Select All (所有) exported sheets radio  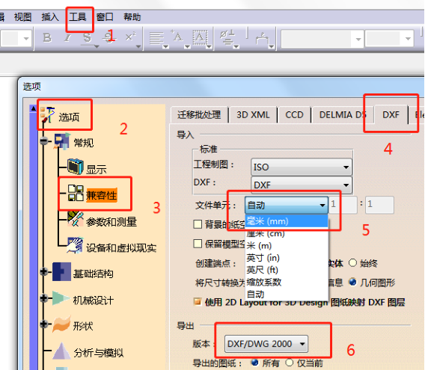point(254,362)
